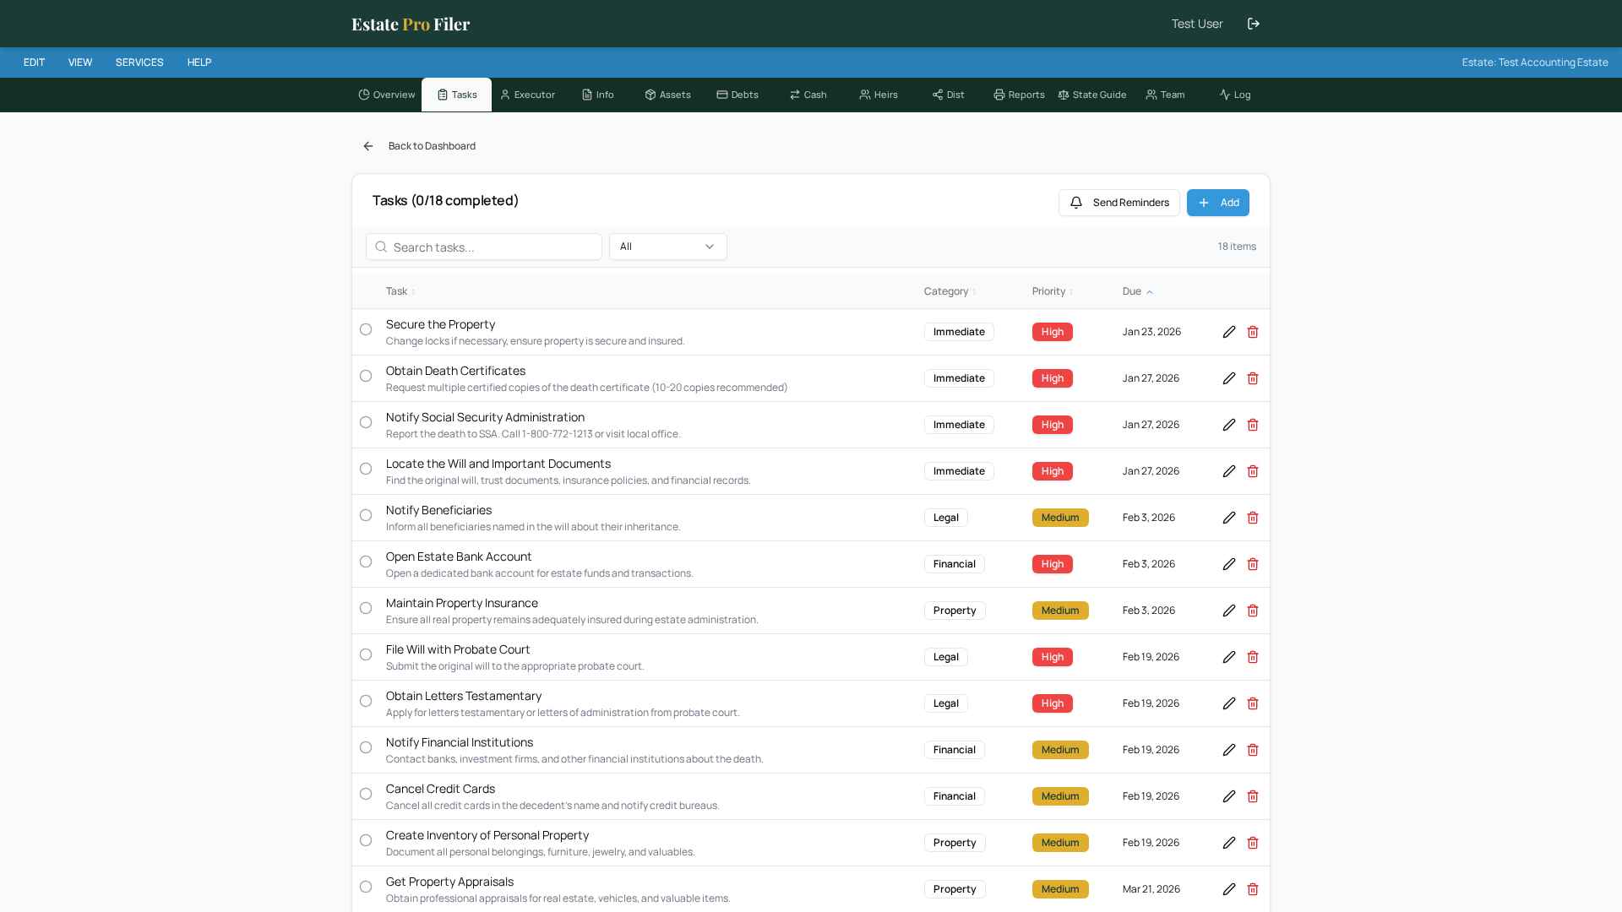Go Back to Dashboard

[x=418, y=146]
